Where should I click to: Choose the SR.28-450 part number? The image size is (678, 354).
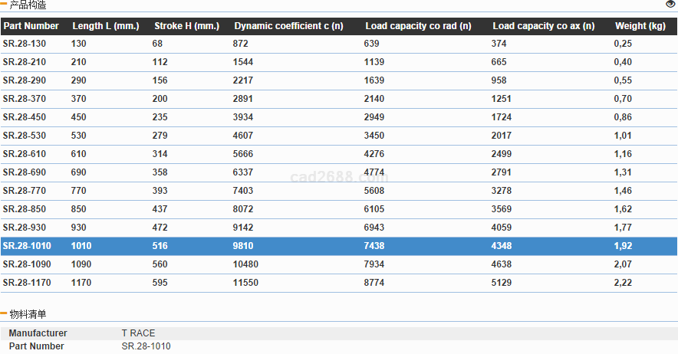pos(25,117)
